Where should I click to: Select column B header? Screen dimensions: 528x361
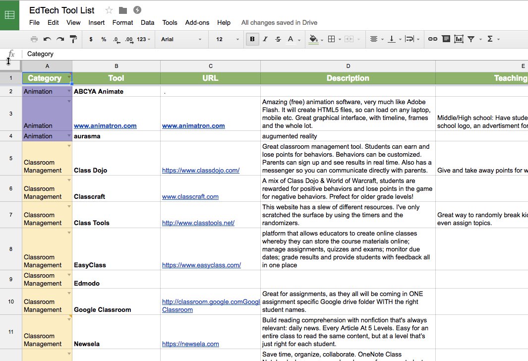click(116, 66)
